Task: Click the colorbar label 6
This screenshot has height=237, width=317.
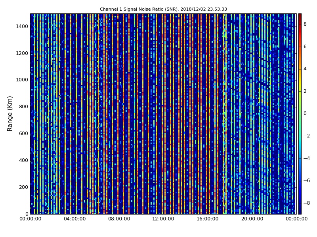Action: pyautogui.click(x=305, y=47)
